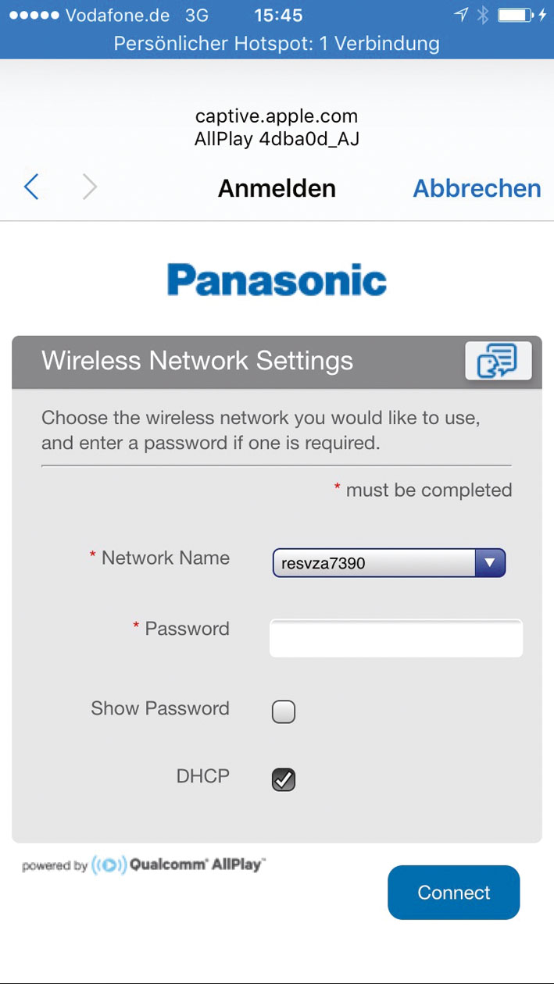The height and width of the screenshot is (984, 554).
Task: Focus the Password input field
Action: click(x=395, y=637)
